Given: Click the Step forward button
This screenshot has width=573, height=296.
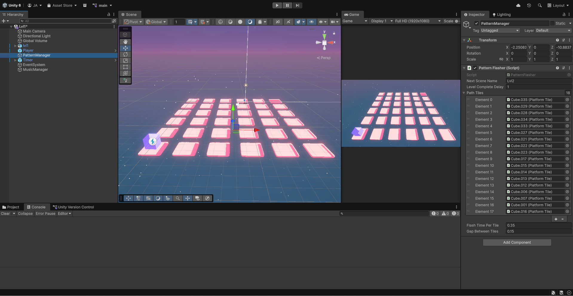Looking at the screenshot, I should [297, 5].
